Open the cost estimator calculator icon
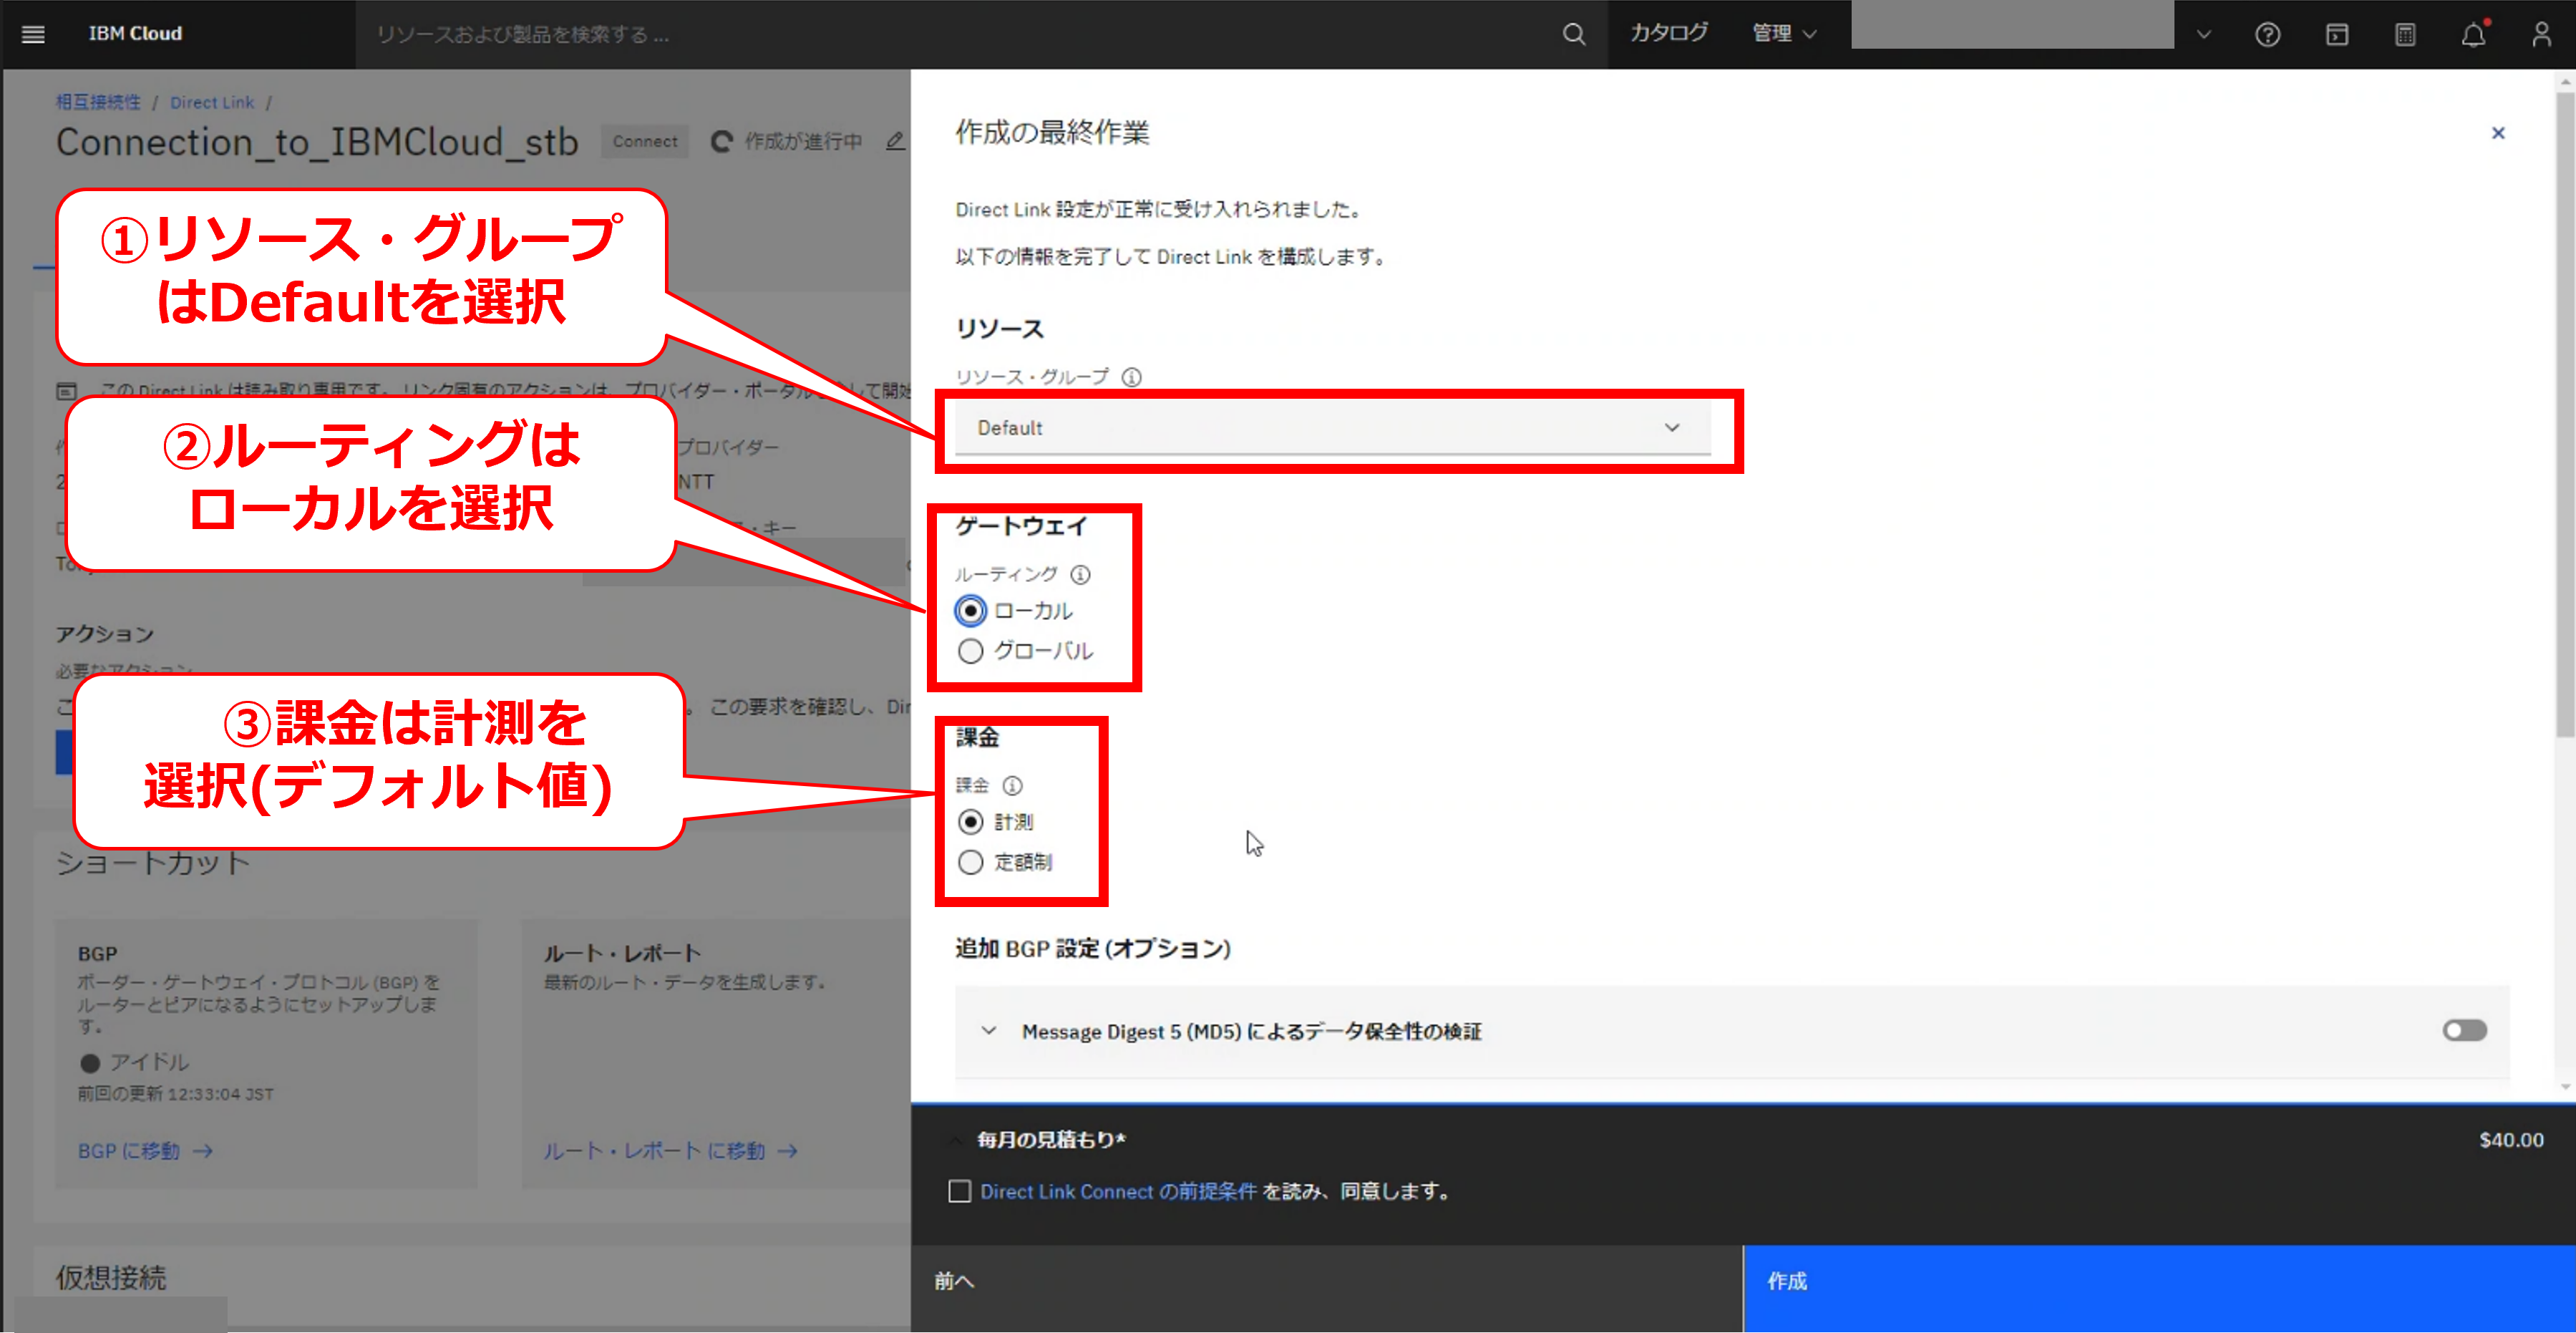The width and height of the screenshot is (2576, 1333). tap(2405, 35)
